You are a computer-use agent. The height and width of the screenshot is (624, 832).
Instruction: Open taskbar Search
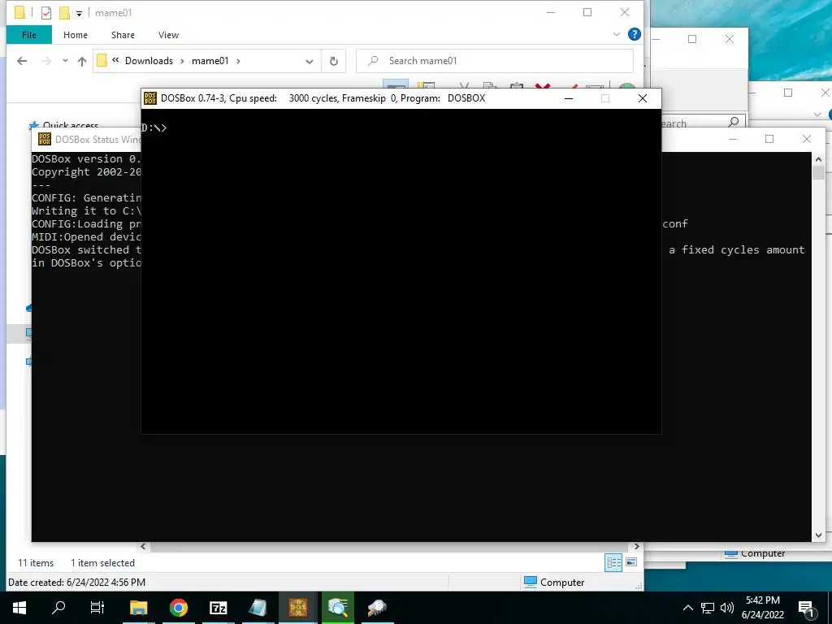point(58,608)
